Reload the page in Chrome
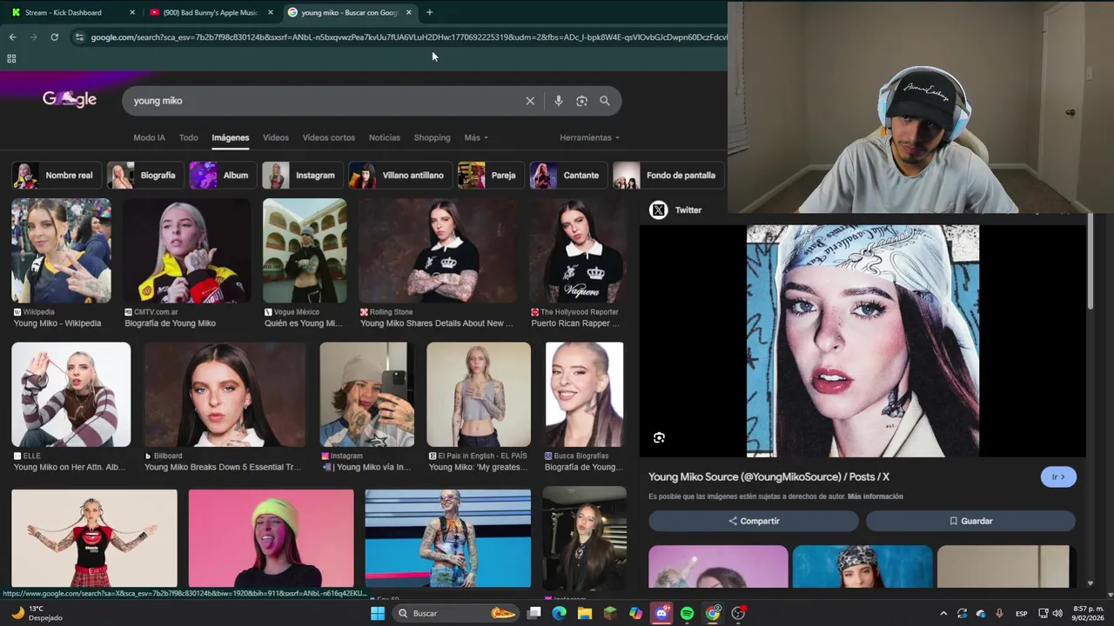Image resolution: width=1114 pixels, height=626 pixels. 54,37
